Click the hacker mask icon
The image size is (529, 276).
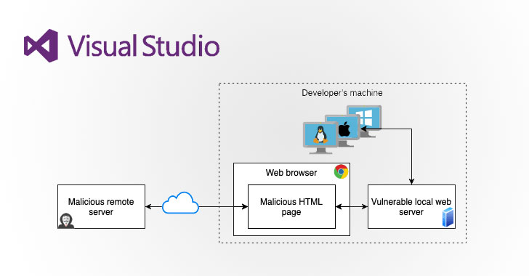pyautogui.click(x=66, y=221)
